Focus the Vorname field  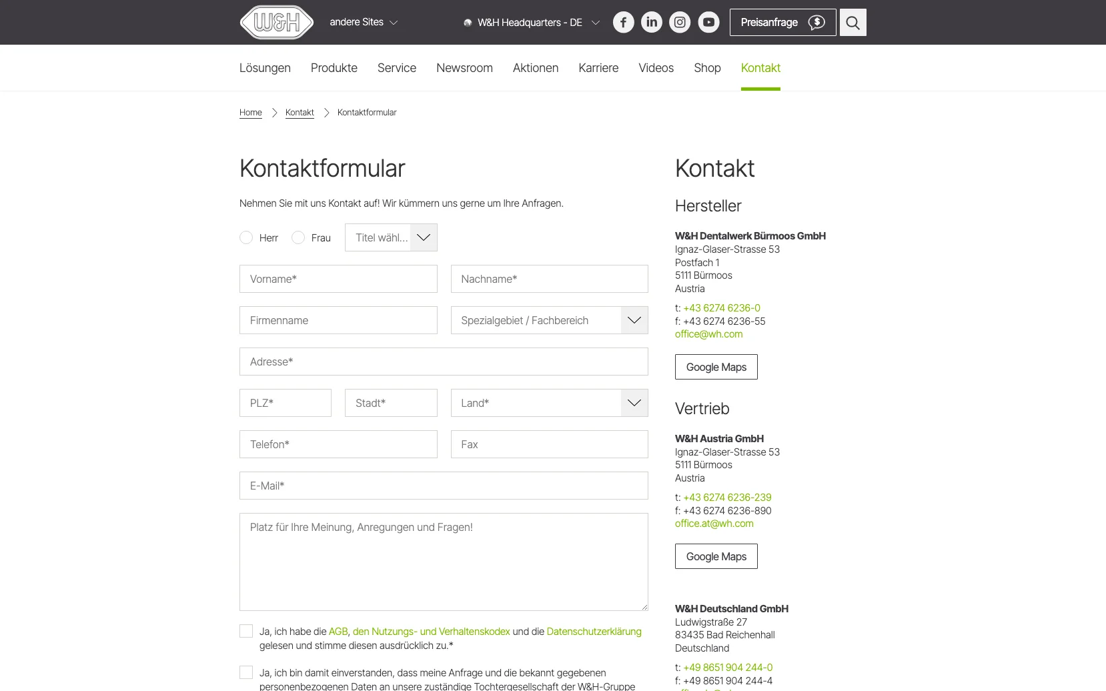click(338, 279)
